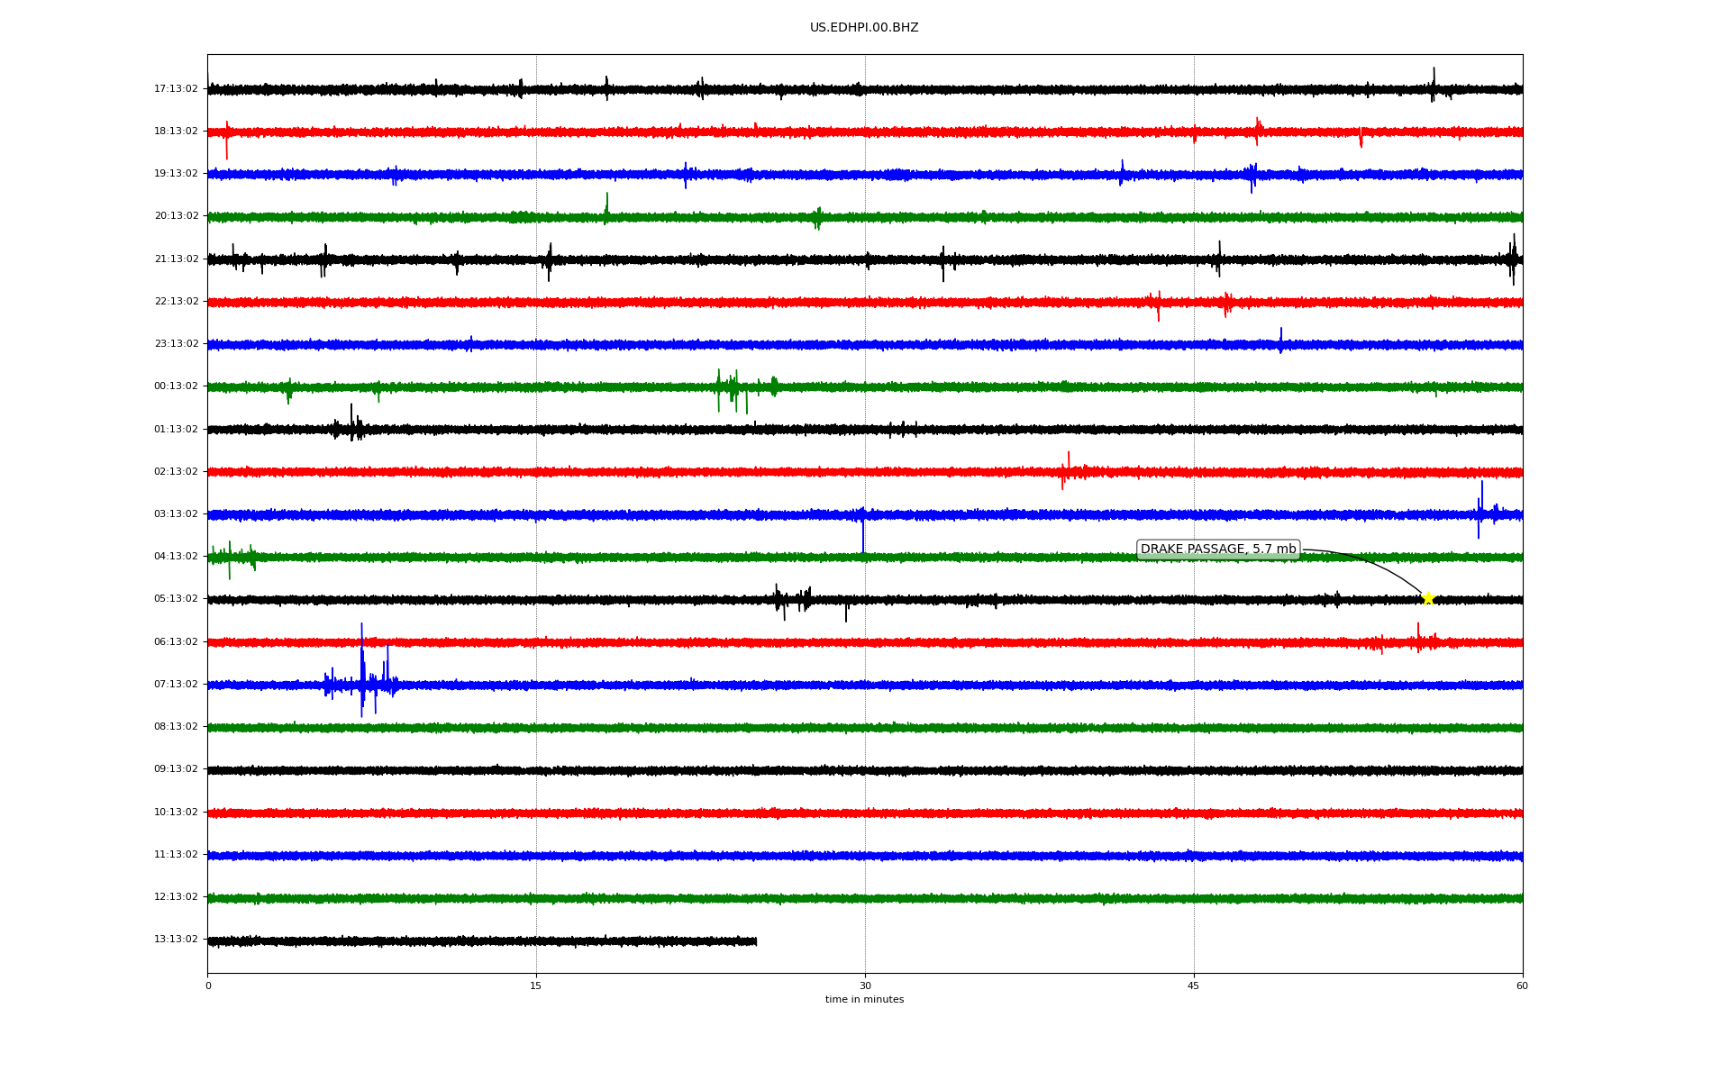Image resolution: width=1730 pixels, height=1081 pixels.
Task: Click the 05:13:02 trace time label
Action: pyautogui.click(x=176, y=599)
